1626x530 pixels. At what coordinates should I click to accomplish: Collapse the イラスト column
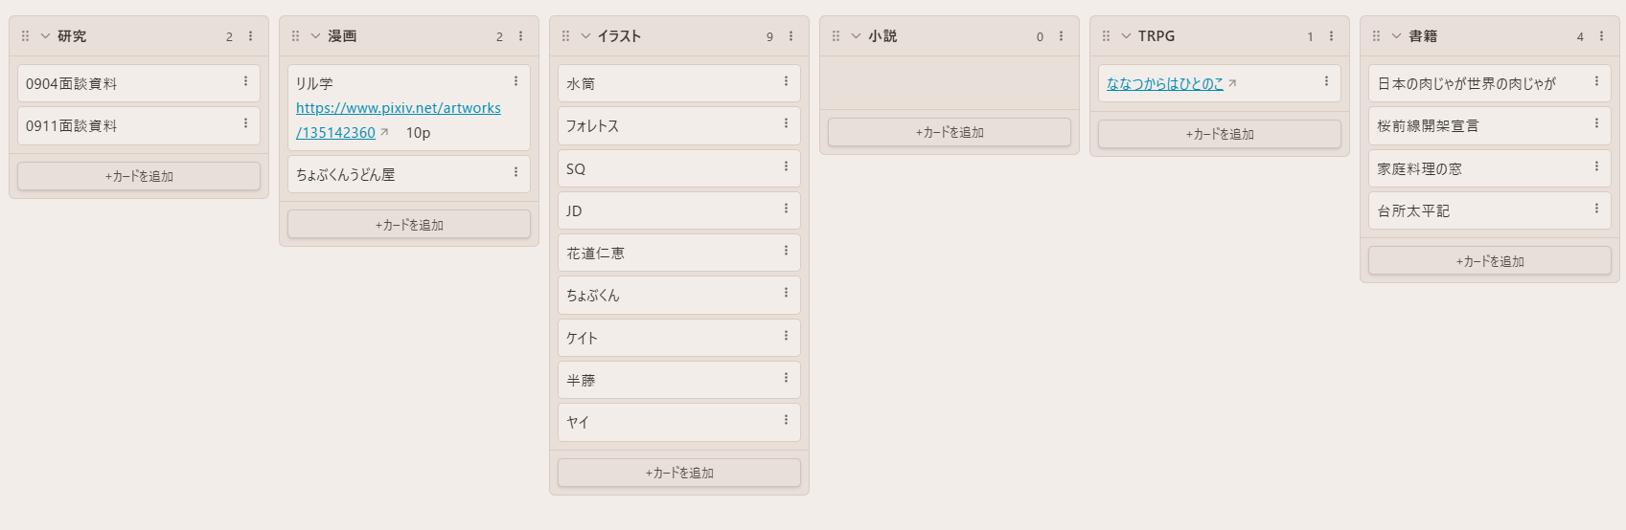pos(585,36)
